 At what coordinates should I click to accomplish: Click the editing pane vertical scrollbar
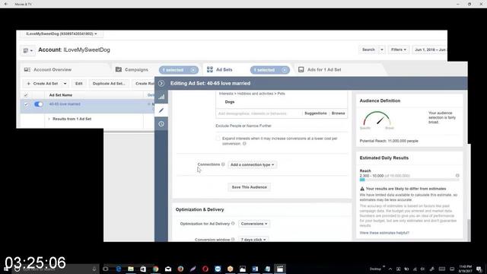coord(469,230)
